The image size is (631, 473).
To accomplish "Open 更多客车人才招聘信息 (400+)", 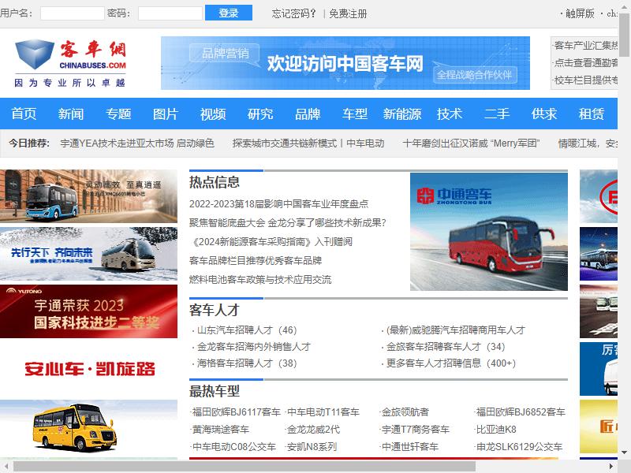I will [x=451, y=363].
